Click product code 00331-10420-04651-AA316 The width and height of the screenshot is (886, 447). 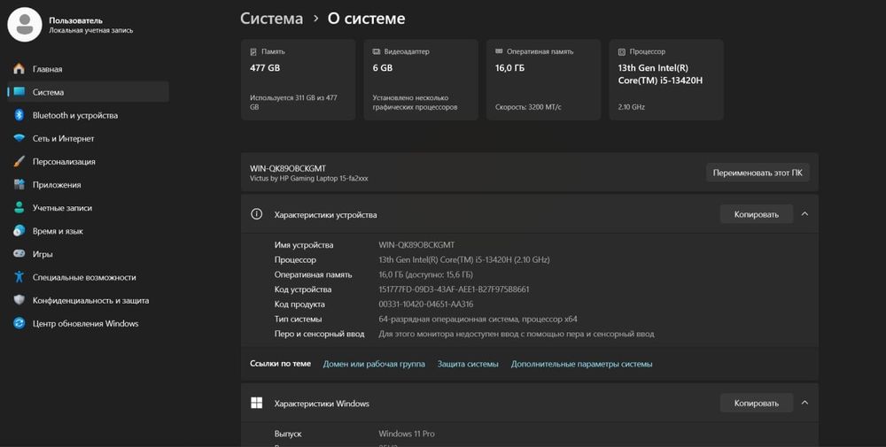point(426,304)
